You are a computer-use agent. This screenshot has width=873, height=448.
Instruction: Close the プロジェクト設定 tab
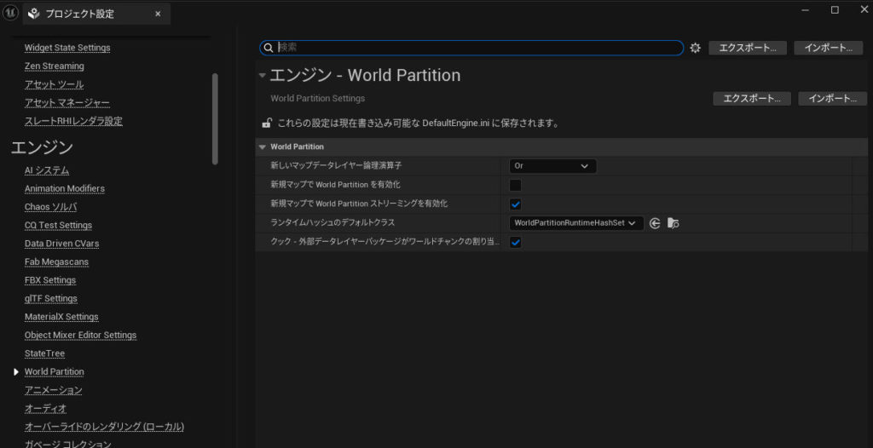[x=158, y=14]
